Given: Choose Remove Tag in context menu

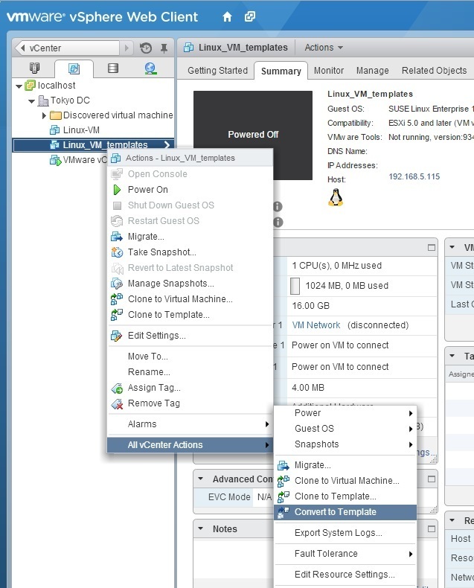Looking at the screenshot, I should pos(190,403).
